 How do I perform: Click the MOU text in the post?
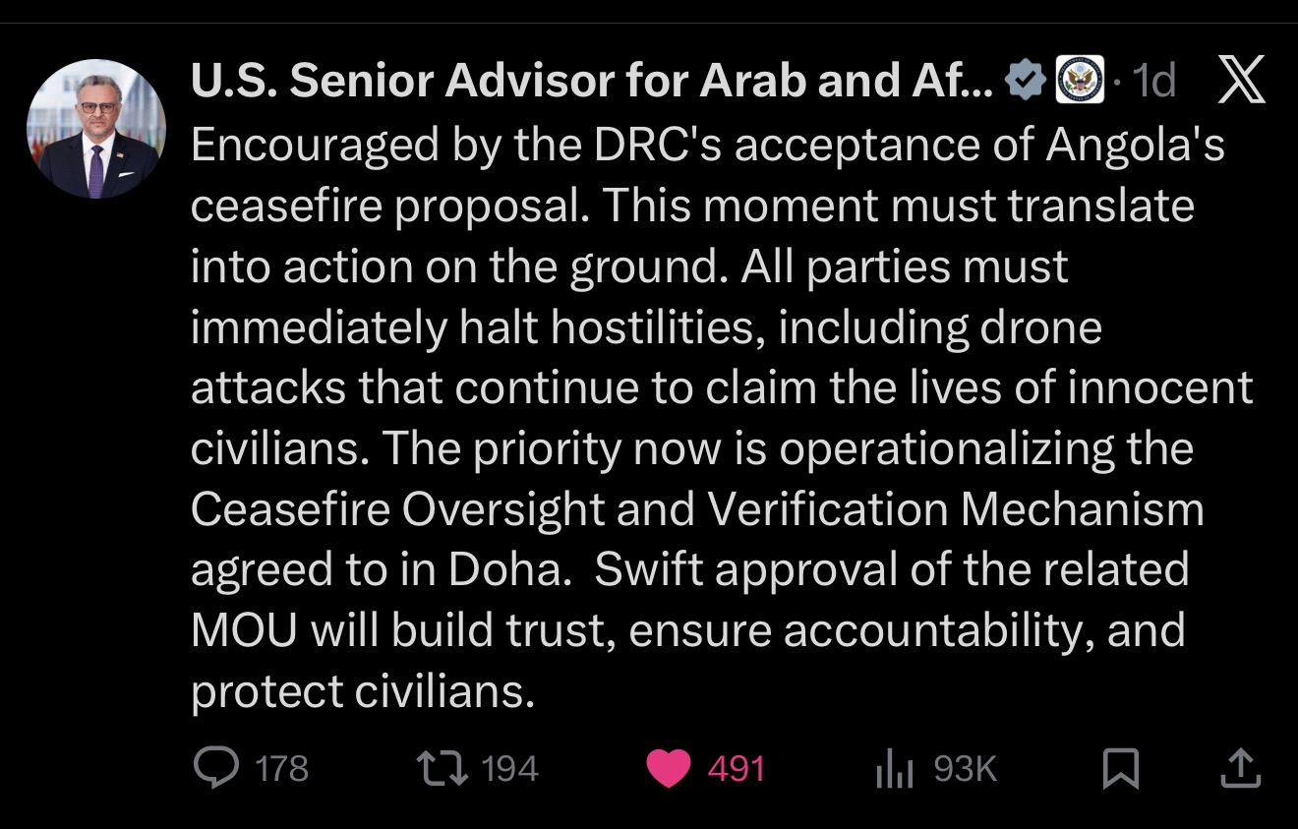(244, 630)
